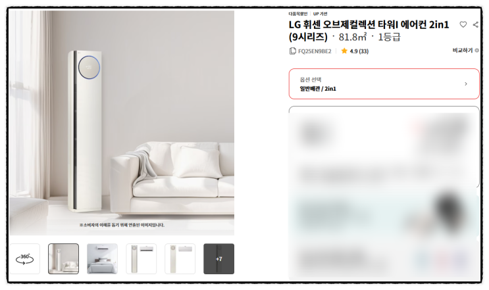The height and width of the screenshot is (290, 489).
Task: Click the main air conditioner product image
Action: pos(122,123)
